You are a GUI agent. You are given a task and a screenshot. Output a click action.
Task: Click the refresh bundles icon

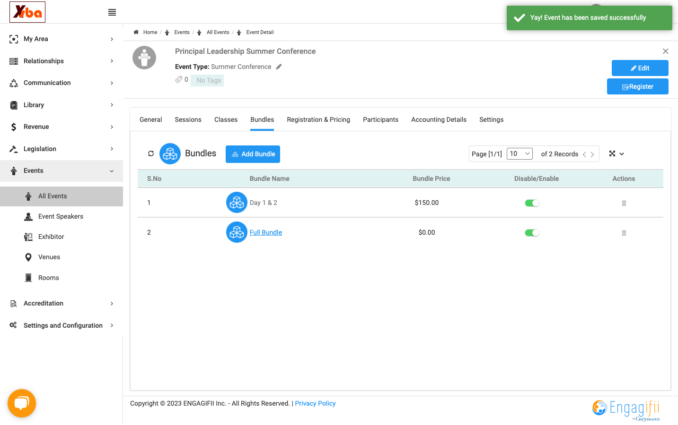[151, 153]
